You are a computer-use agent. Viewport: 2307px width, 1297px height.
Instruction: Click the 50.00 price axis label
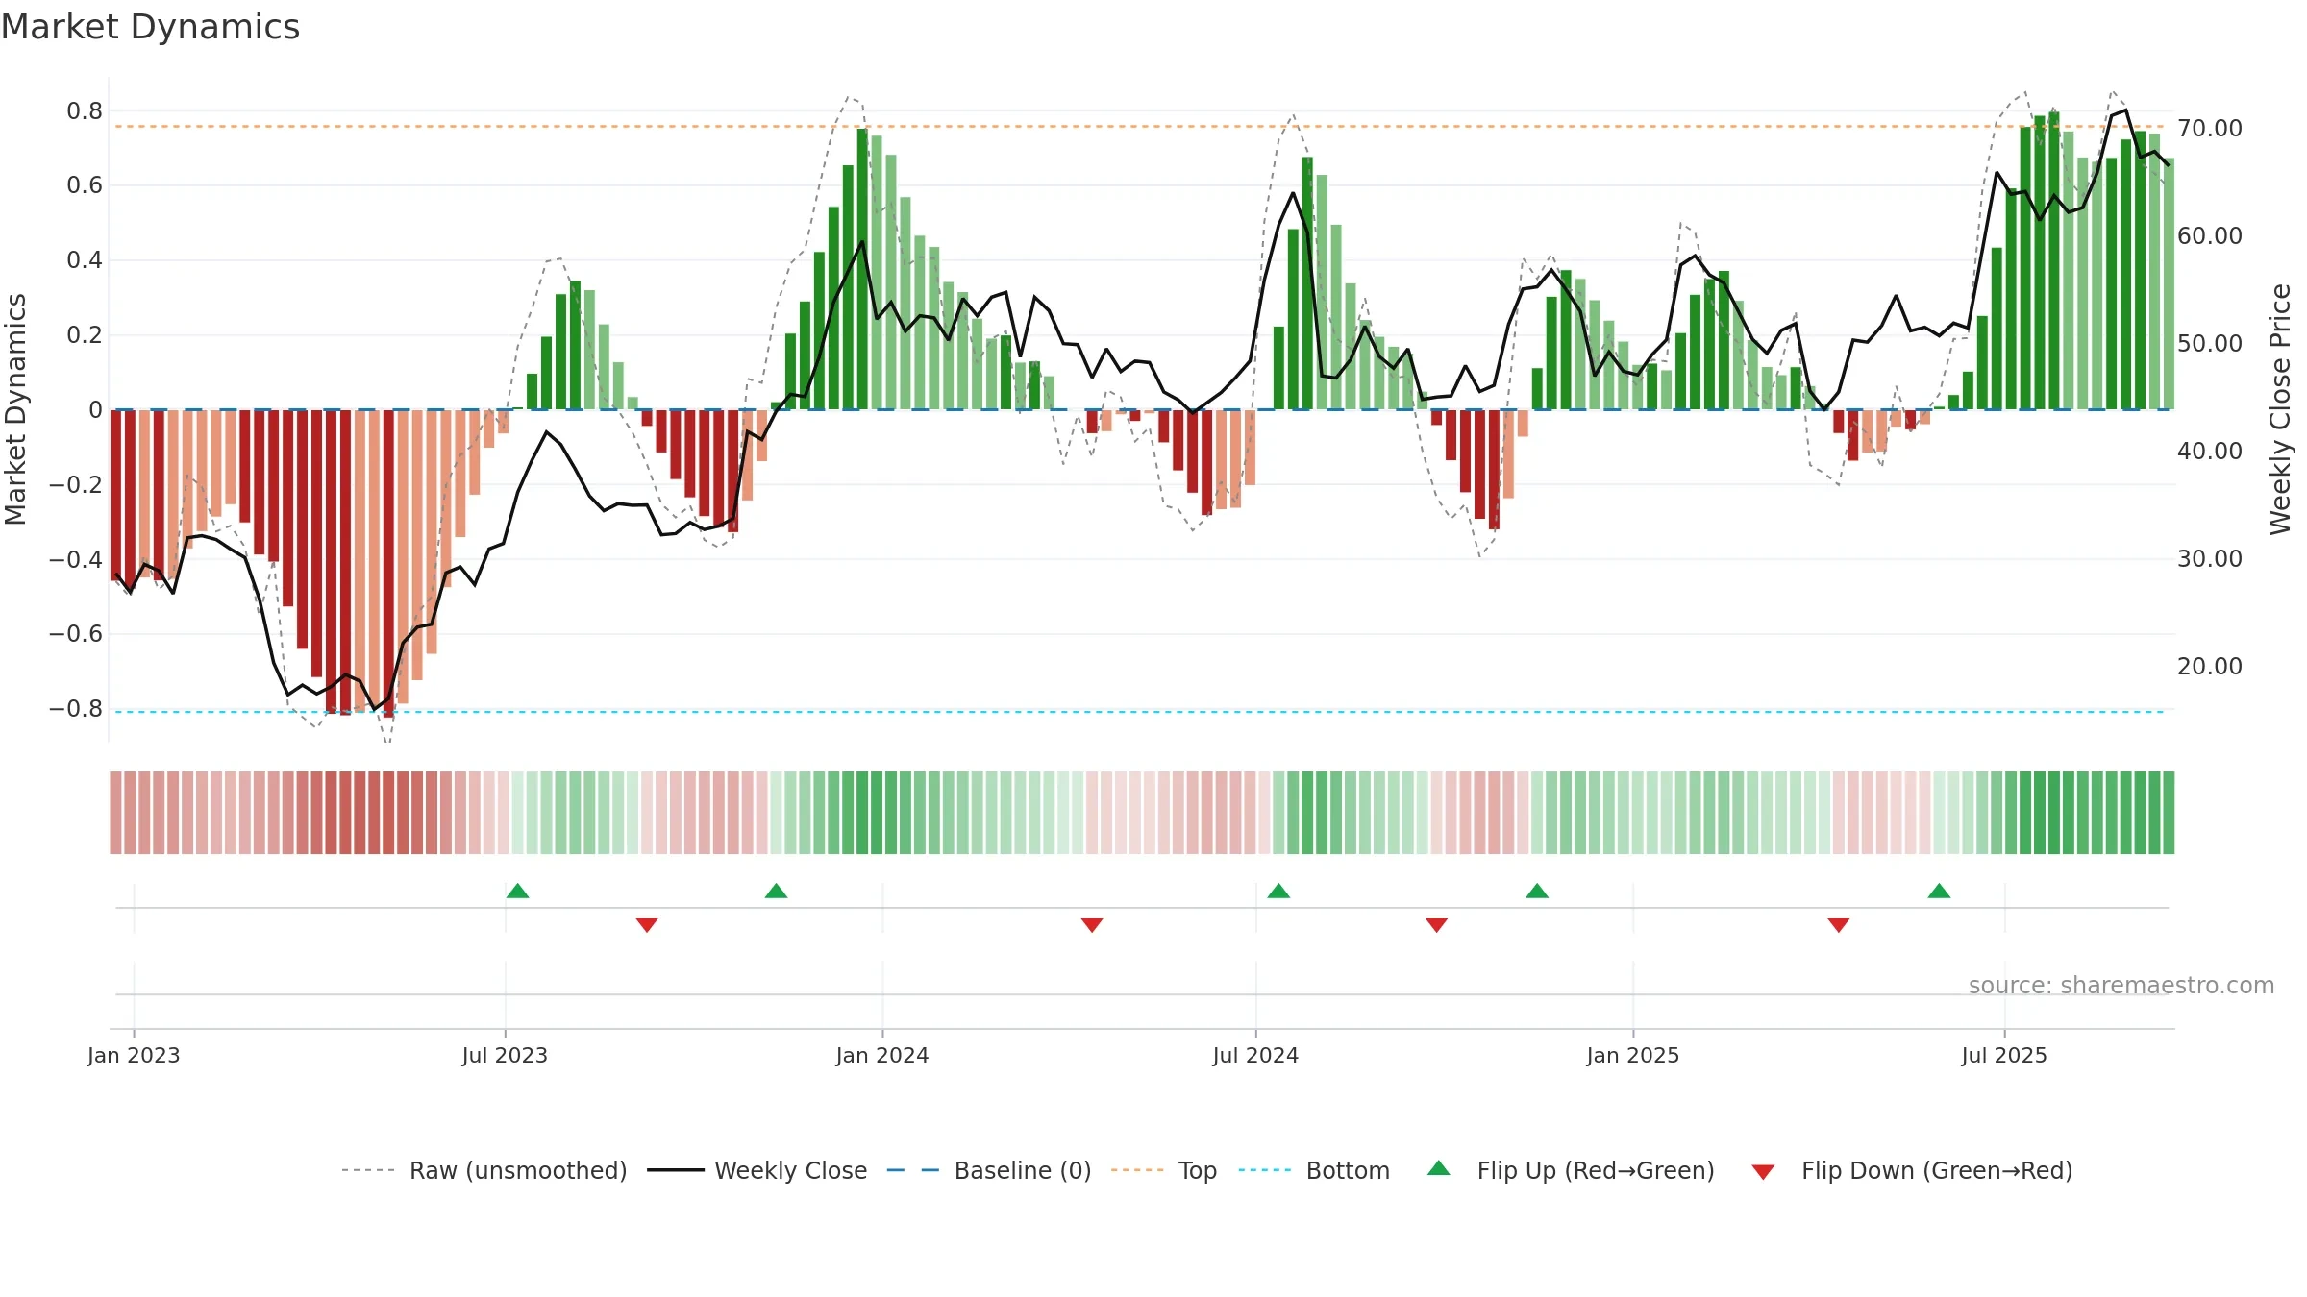click(x=2210, y=343)
